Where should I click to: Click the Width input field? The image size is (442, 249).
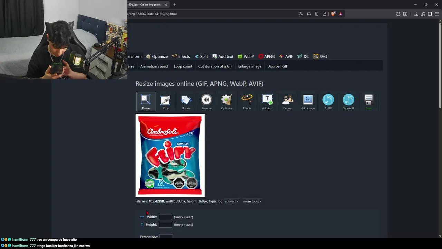[x=165, y=217]
